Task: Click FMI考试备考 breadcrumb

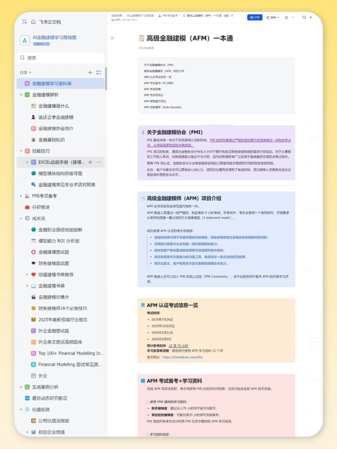Action: tap(170, 16)
